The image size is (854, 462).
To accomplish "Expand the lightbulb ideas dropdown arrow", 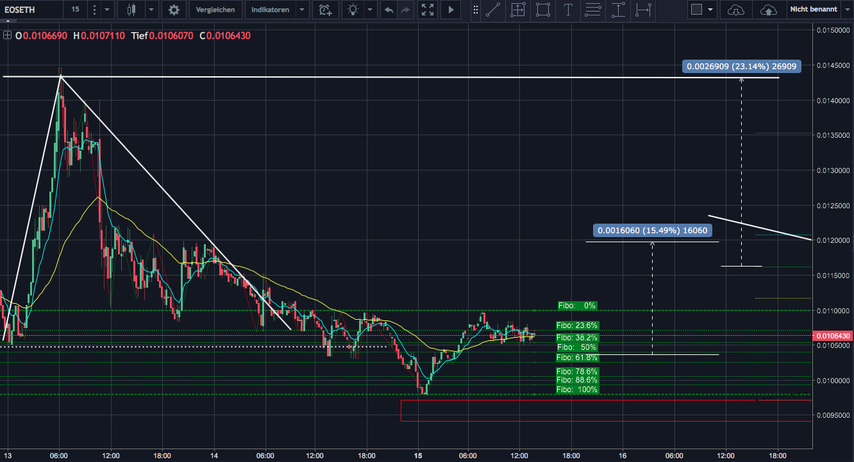I will [370, 10].
